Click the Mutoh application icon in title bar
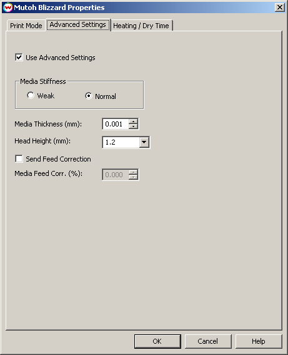This screenshot has height=355, width=288. (7, 8)
